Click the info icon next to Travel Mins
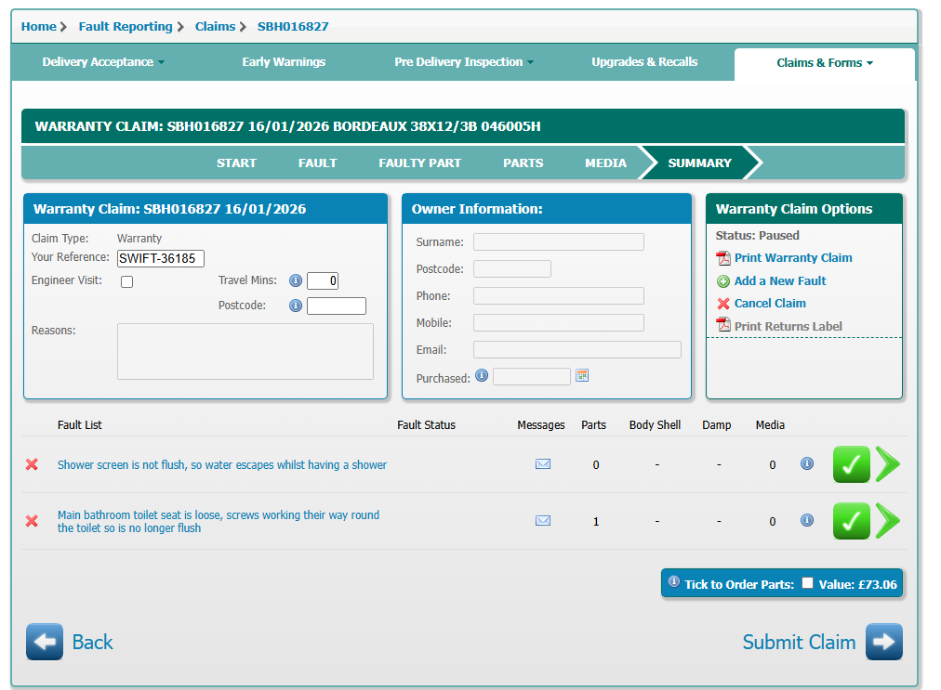This screenshot has width=941, height=690. click(x=296, y=280)
